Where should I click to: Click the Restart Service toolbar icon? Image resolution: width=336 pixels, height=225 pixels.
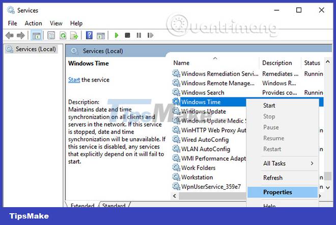tap(150, 35)
